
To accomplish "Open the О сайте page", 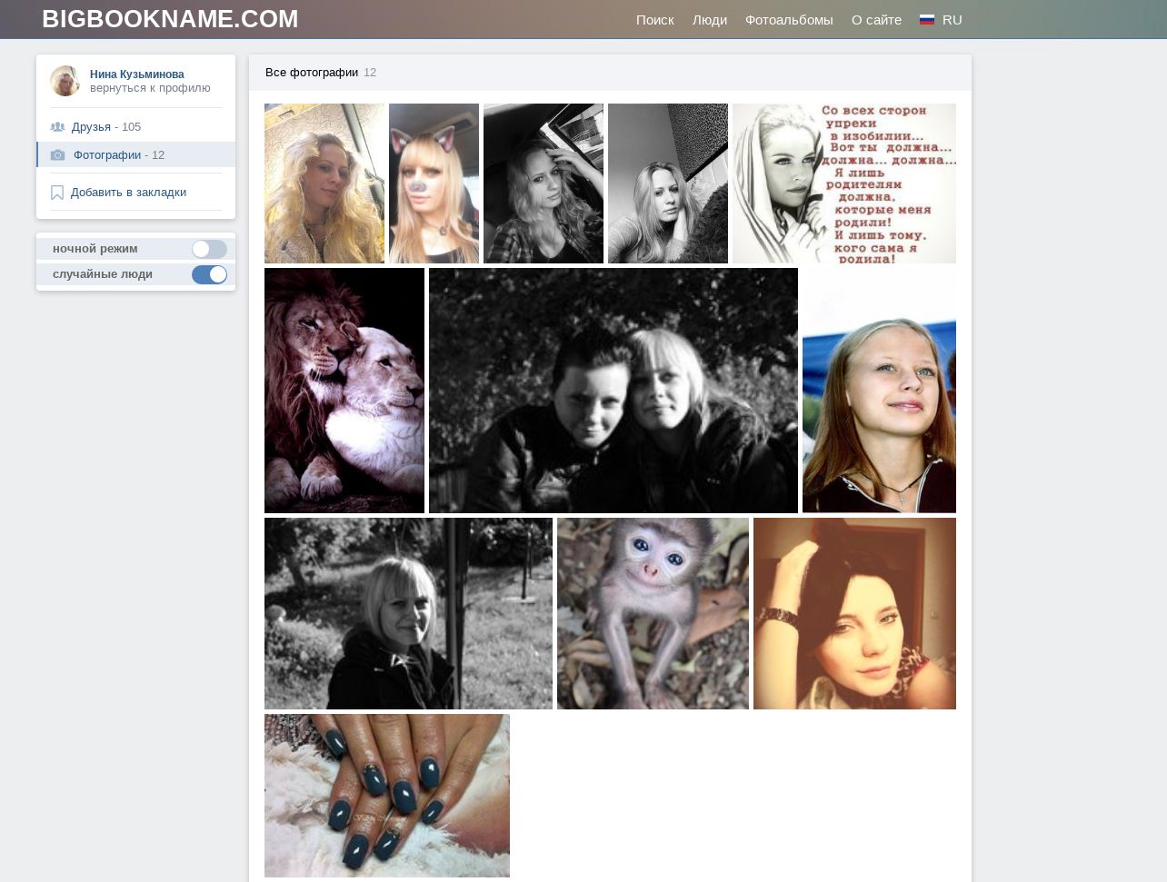I will tap(876, 20).
